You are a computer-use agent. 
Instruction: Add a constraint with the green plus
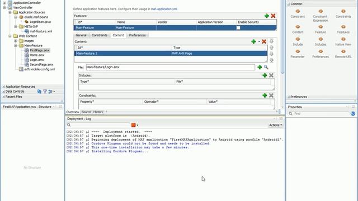pyautogui.click(x=265, y=95)
